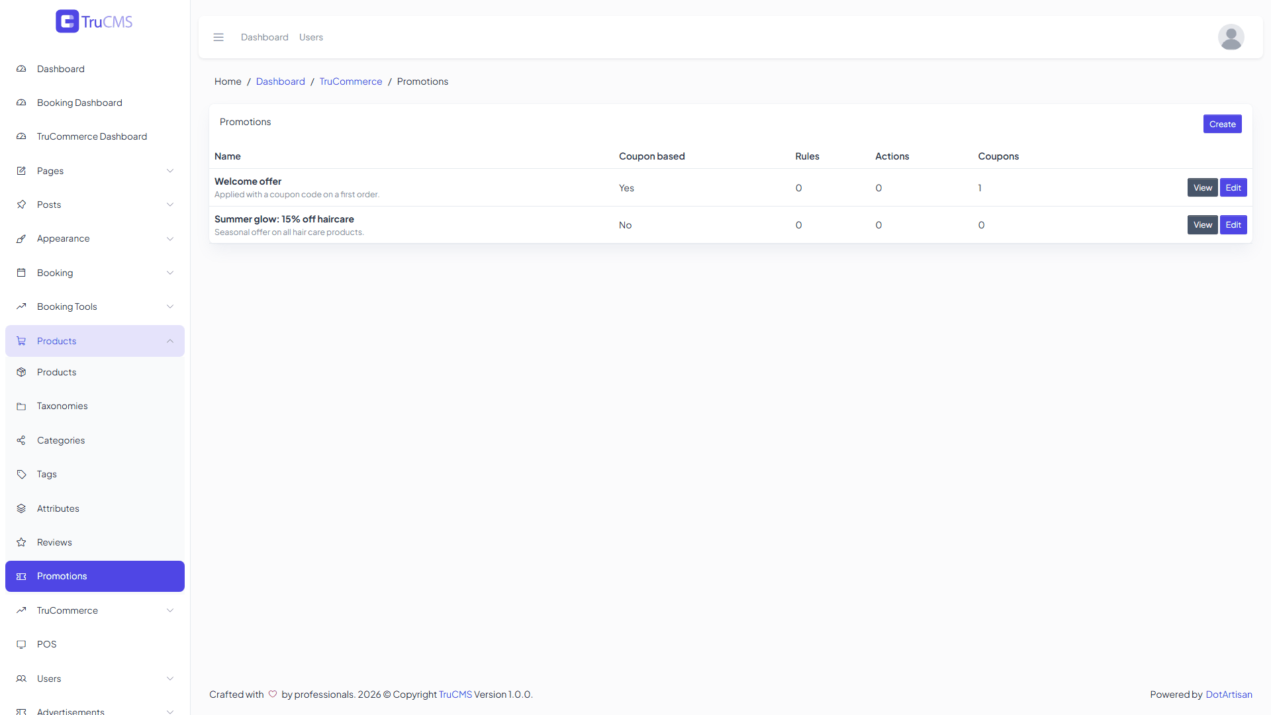View the Welcome offer promotion
This screenshot has height=715, width=1271.
[1202, 187]
